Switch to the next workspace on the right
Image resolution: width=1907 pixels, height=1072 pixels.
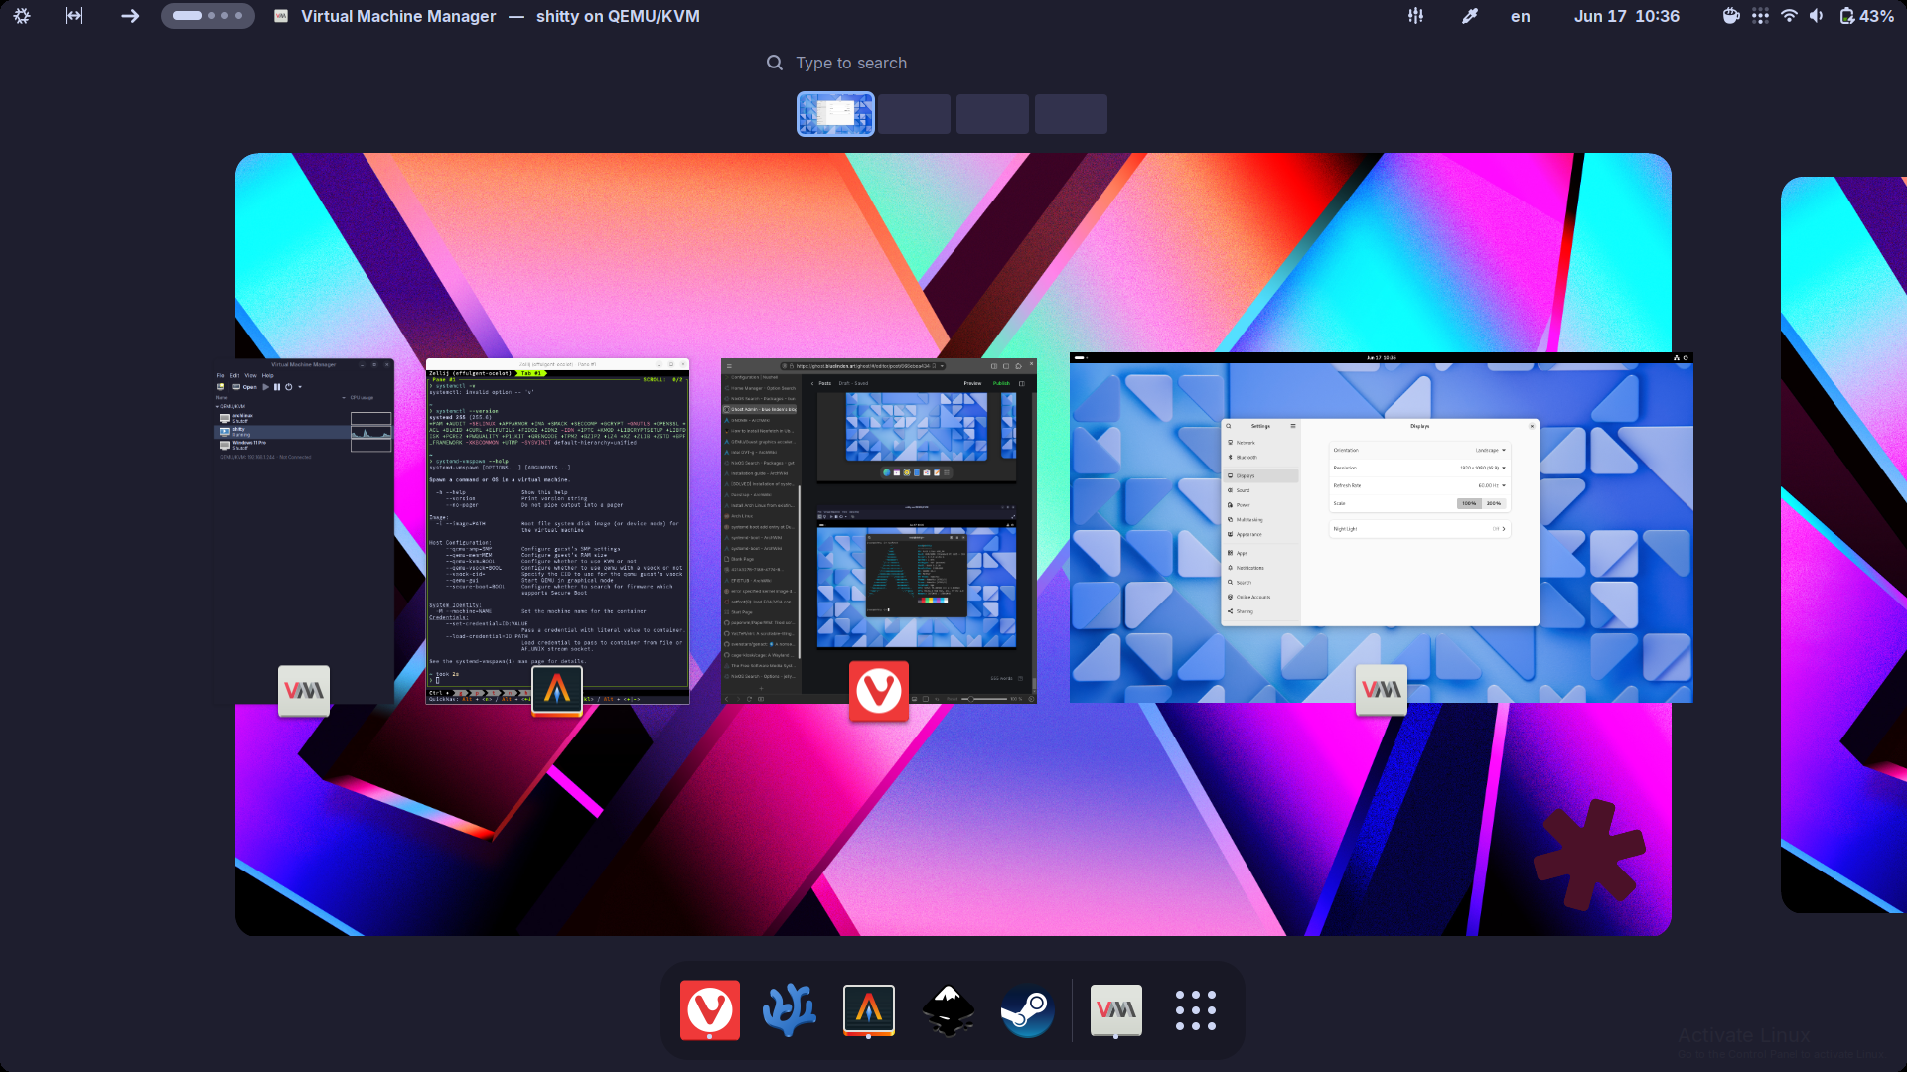[1844, 544]
